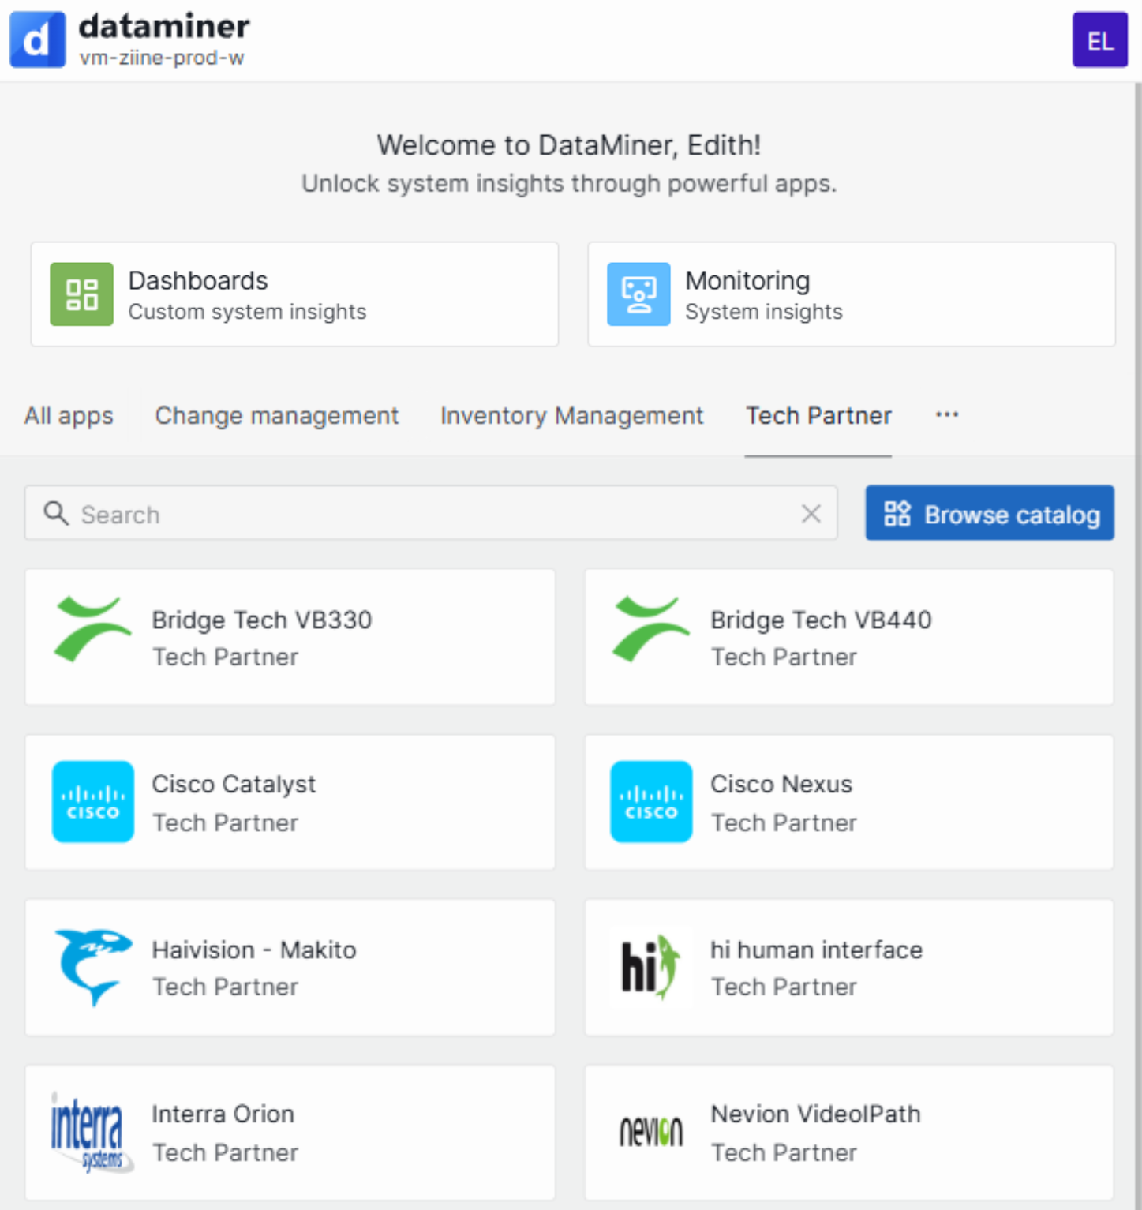Click the DataMiner blue logo icon
The image size is (1142, 1210).
coord(37,39)
